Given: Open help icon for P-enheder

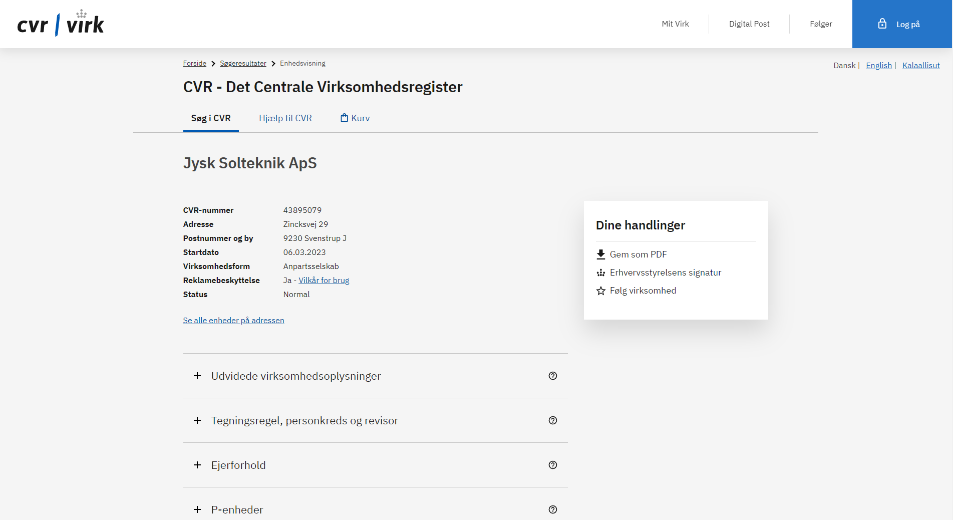Looking at the screenshot, I should 553,509.
